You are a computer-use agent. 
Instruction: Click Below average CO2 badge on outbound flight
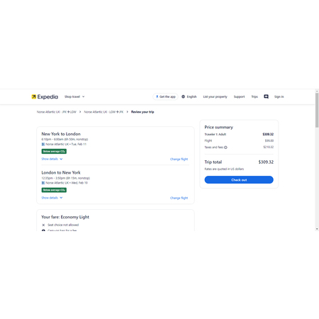click(54, 151)
